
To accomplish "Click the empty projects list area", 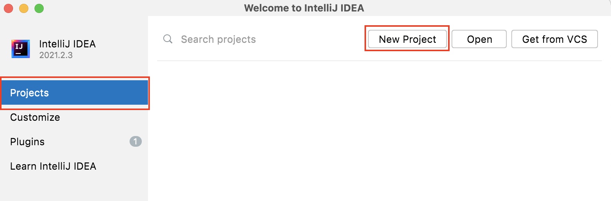I will (x=379, y=130).
